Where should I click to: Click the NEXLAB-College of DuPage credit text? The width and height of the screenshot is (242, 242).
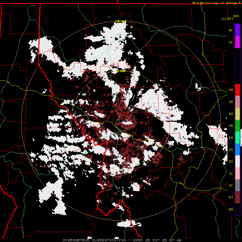tap(215, 3)
